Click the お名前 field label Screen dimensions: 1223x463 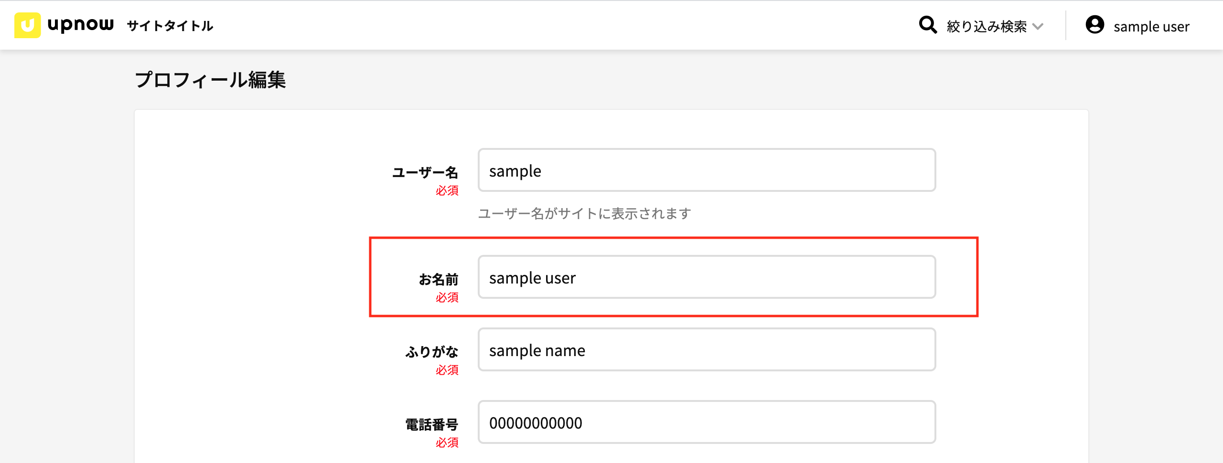[439, 279]
